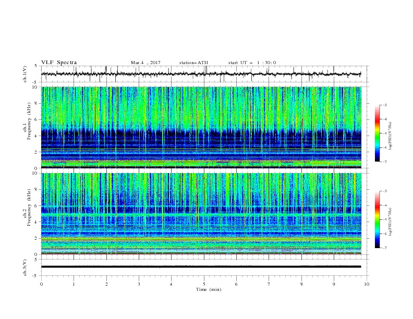Screen dimensions: 413x319
Task: Click the lower colorbar next to ch.2 spectrogram
Action: tap(377, 219)
